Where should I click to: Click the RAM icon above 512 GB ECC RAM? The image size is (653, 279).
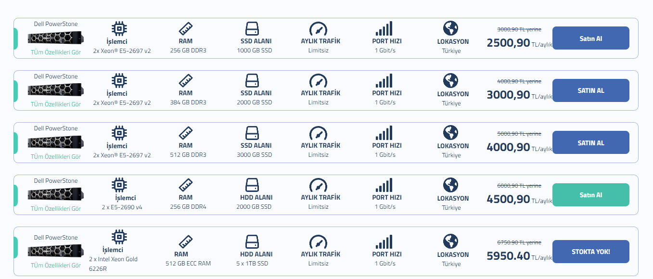tap(185, 241)
